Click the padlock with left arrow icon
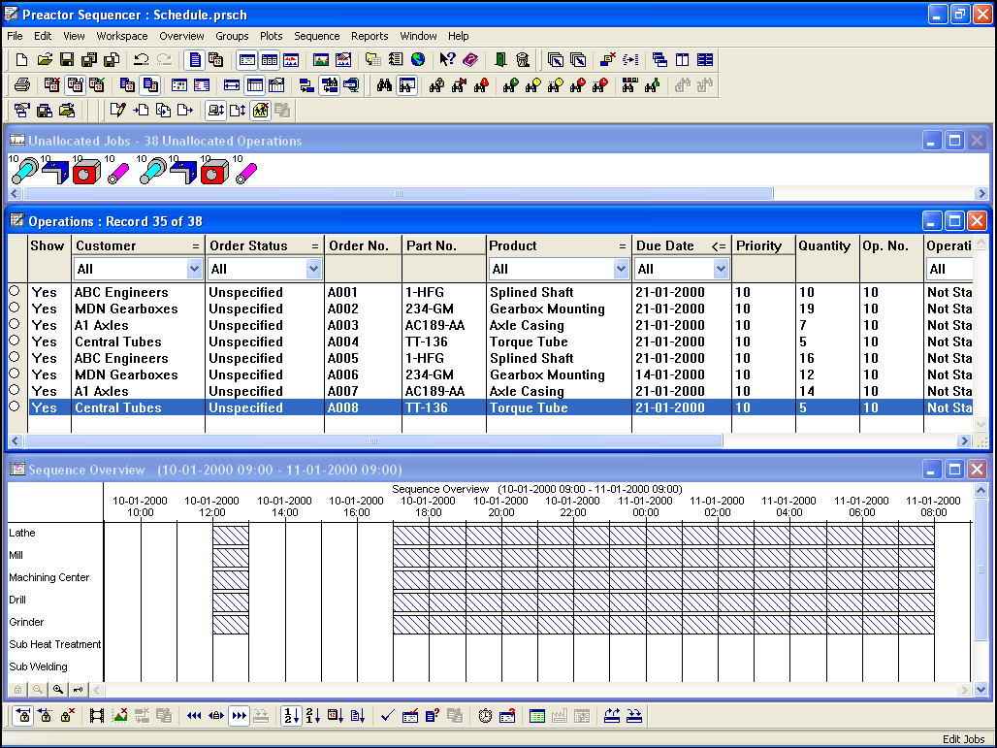This screenshot has height=748, width=997. pos(23,716)
